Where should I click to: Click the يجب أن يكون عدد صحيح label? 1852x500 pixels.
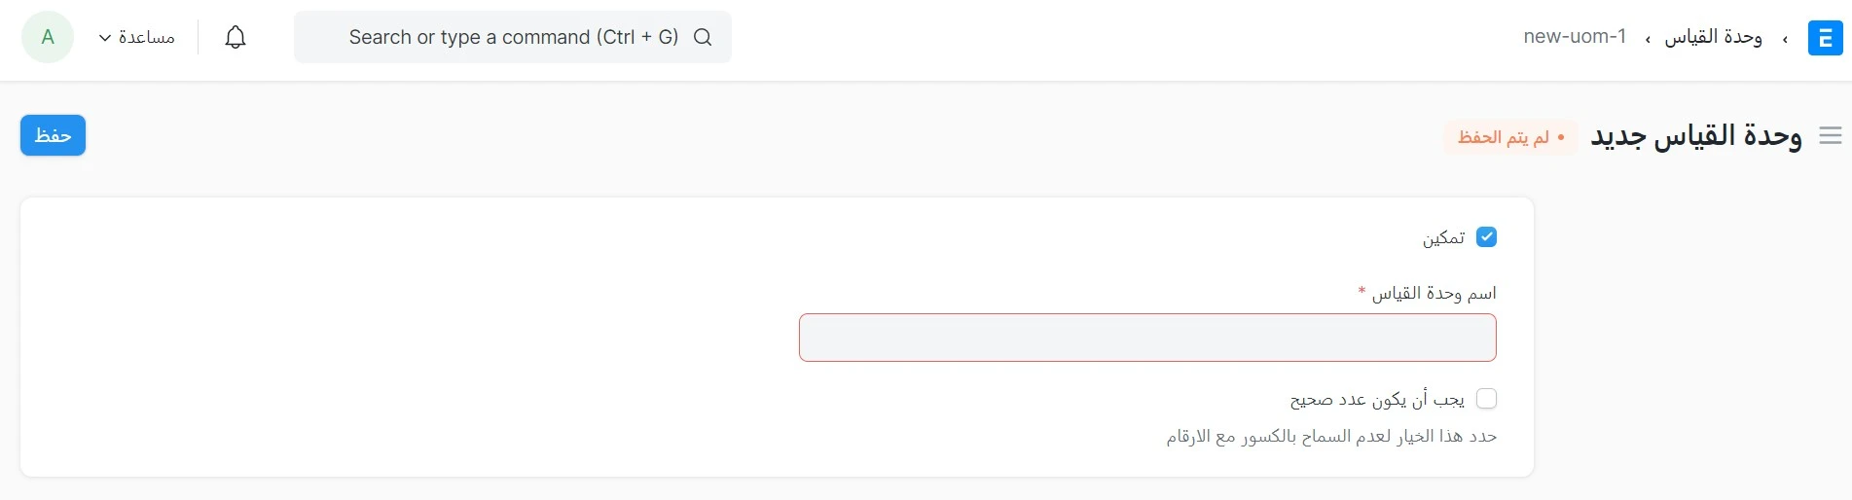pos(1377,399)
